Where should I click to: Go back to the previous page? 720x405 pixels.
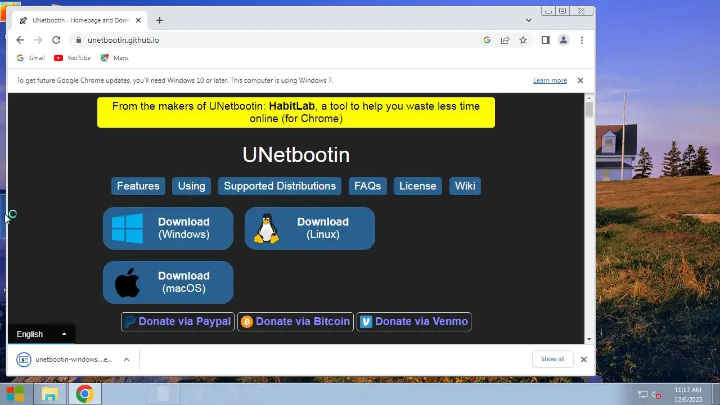pos(20,40)
